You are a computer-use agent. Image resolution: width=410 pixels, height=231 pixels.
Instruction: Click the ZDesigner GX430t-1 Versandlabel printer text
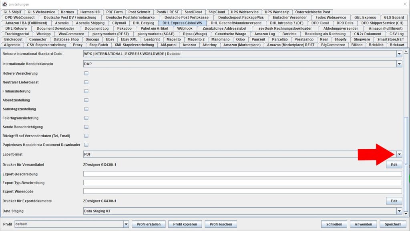point(100,164)
